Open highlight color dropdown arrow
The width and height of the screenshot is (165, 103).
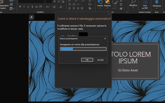pos(57,7)
